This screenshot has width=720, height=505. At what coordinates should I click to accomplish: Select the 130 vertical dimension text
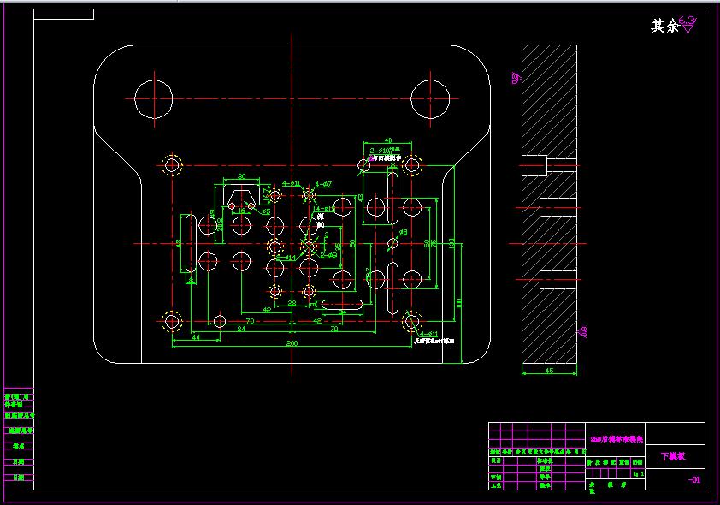(451, 243)
